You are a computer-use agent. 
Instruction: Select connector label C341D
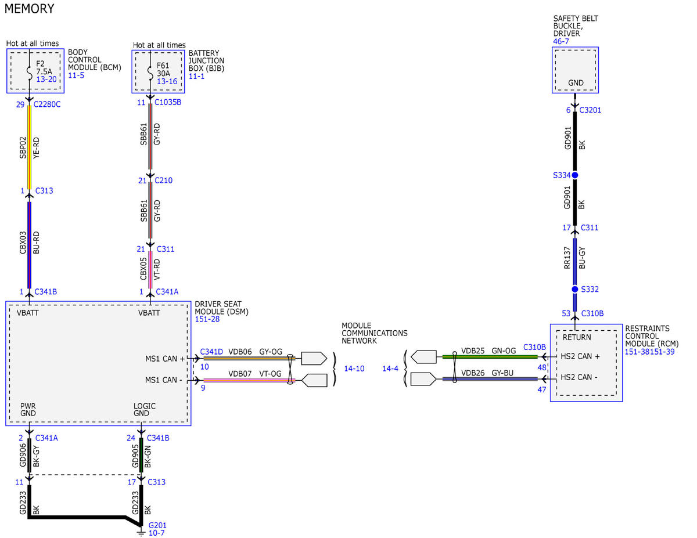(x=211, y=352)
